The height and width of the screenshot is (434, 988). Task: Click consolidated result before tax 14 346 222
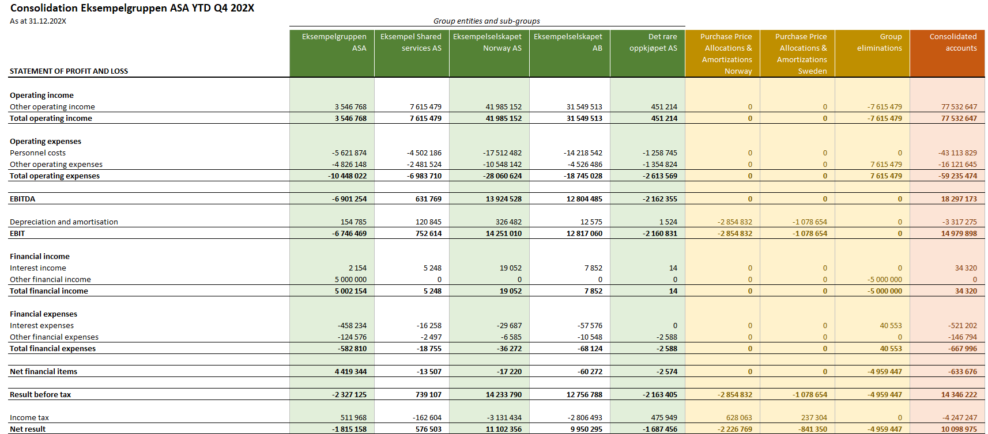tap(959, 395)
